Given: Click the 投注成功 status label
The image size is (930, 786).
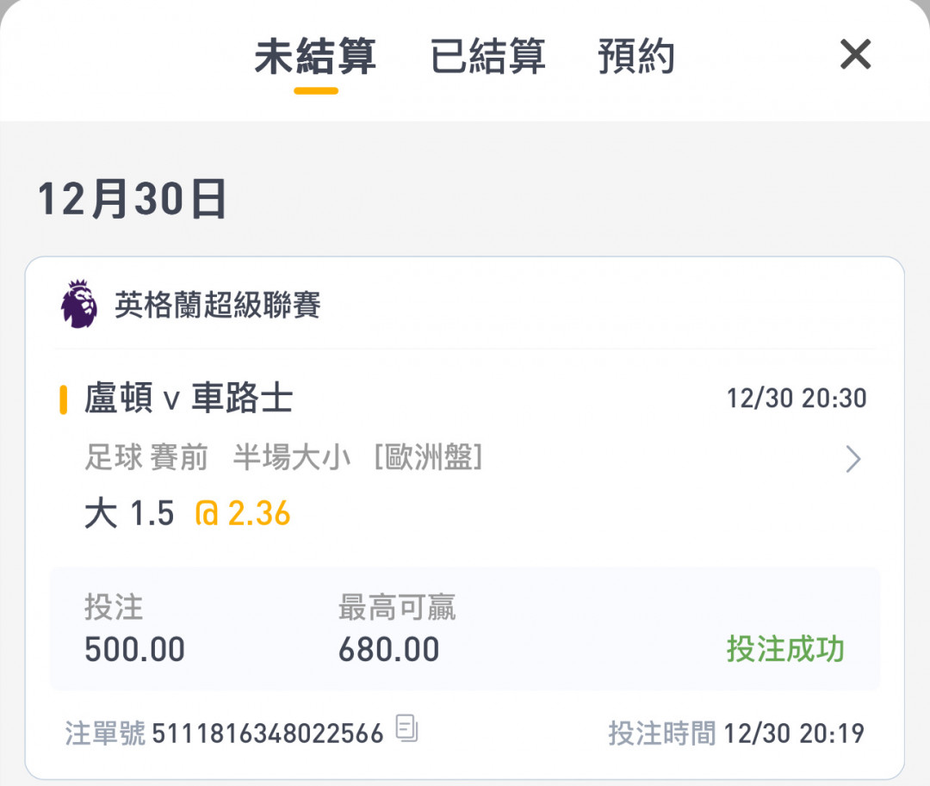Looking at the screenshot, I should tap(784, 649).
